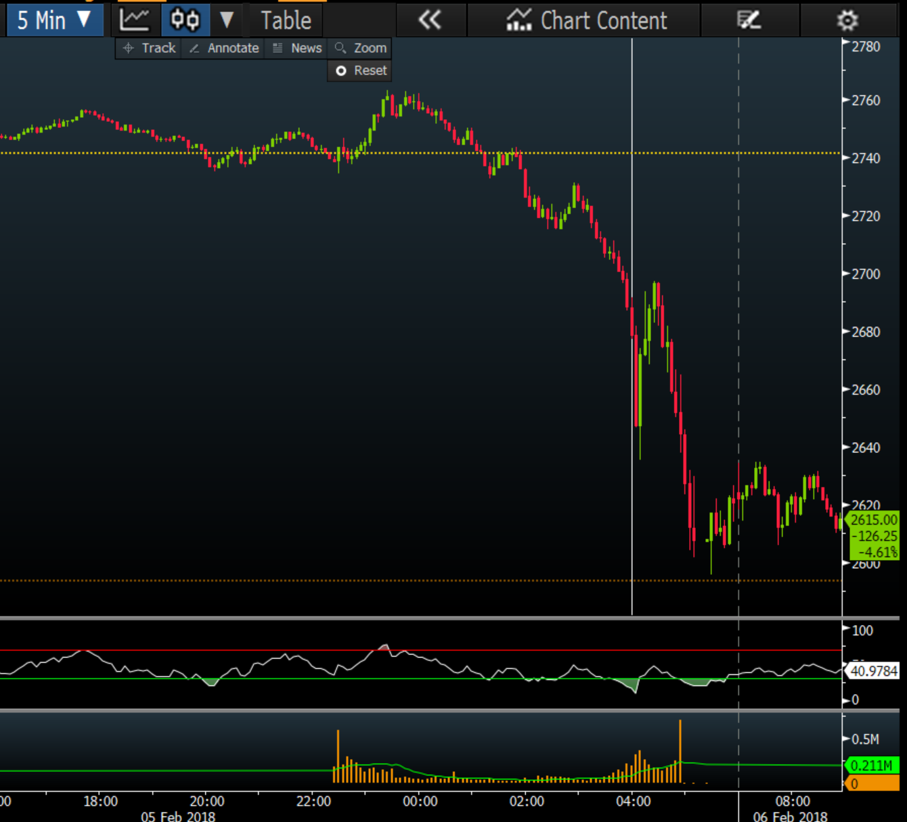Select the candlestick chart type icon
The image size is (907, 822).
[185, 20]
